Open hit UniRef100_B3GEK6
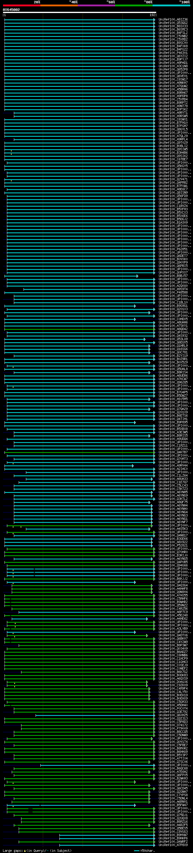Viewport: 193px width, 853px height. pyautogui.click(x=173, y=539)
